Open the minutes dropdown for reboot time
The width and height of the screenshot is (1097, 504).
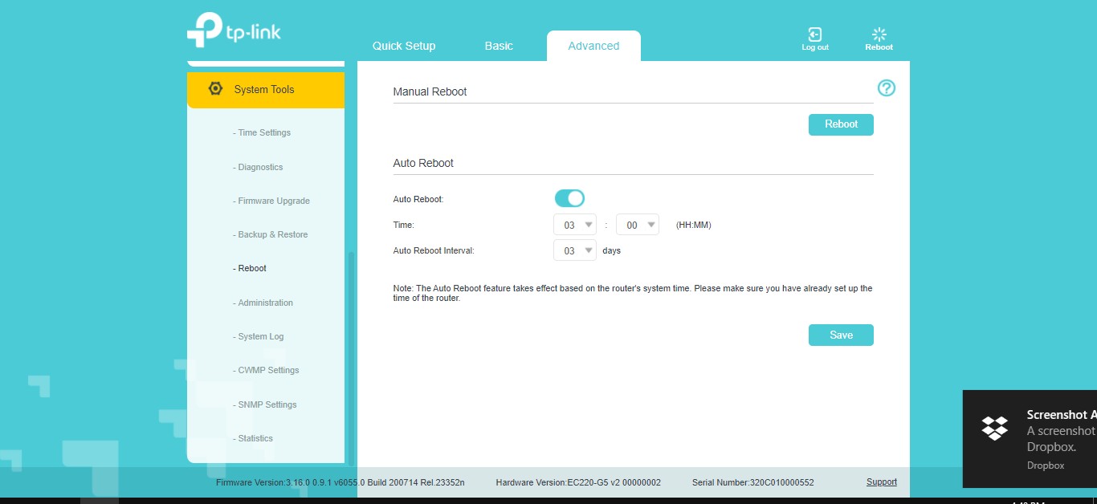click(638, 226)
